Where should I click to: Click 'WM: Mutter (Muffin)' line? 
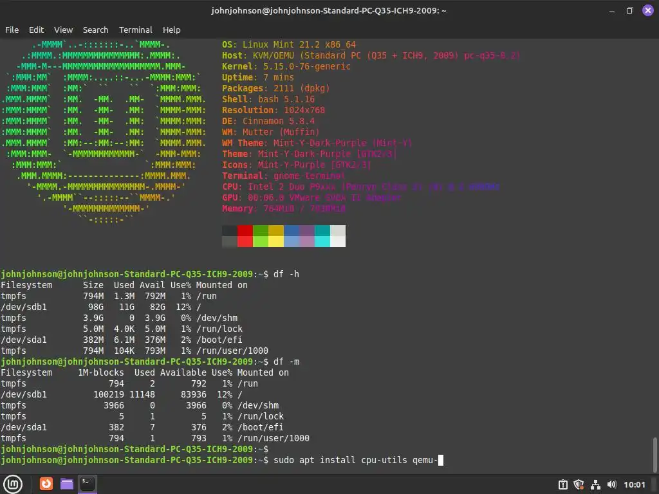[x=271, y=132]
